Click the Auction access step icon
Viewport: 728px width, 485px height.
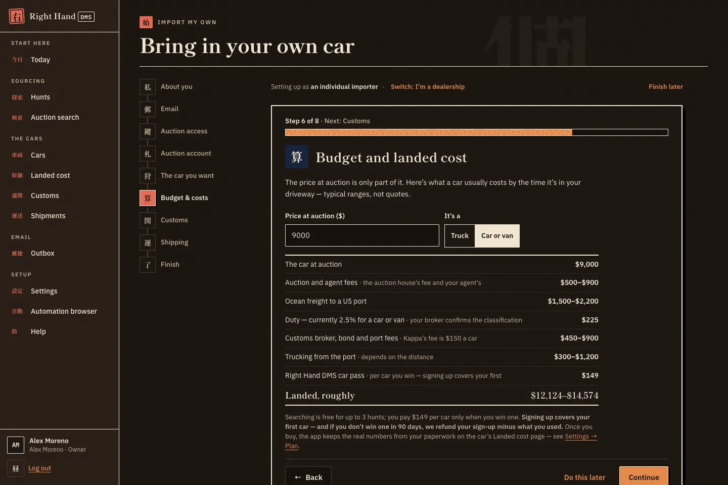148,131
